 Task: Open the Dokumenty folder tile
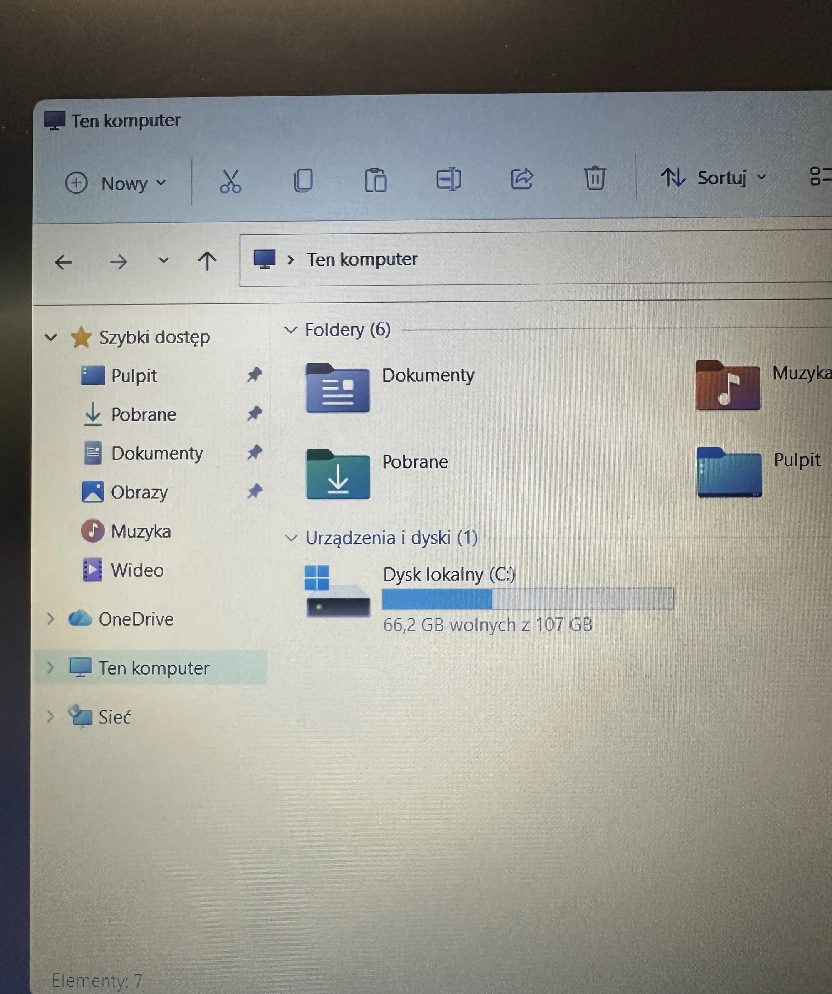coord(338,388)
